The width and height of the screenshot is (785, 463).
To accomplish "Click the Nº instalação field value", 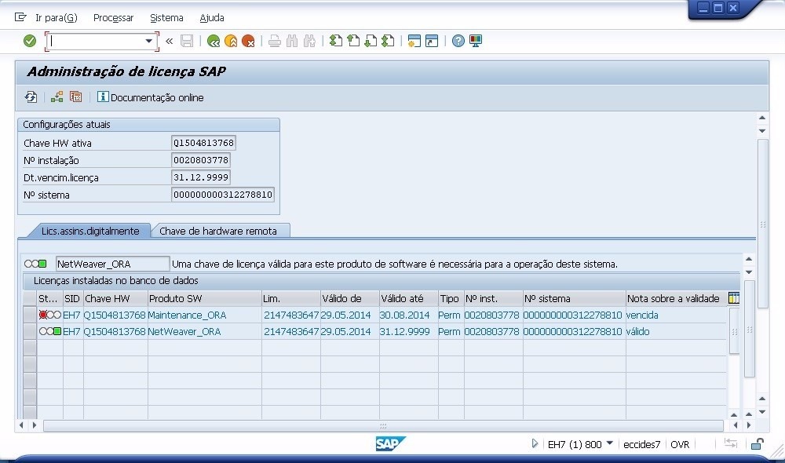I will (x=201, y=160).
